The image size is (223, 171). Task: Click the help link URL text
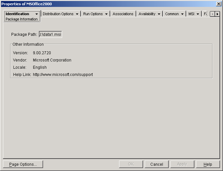[x=63, y=75]
